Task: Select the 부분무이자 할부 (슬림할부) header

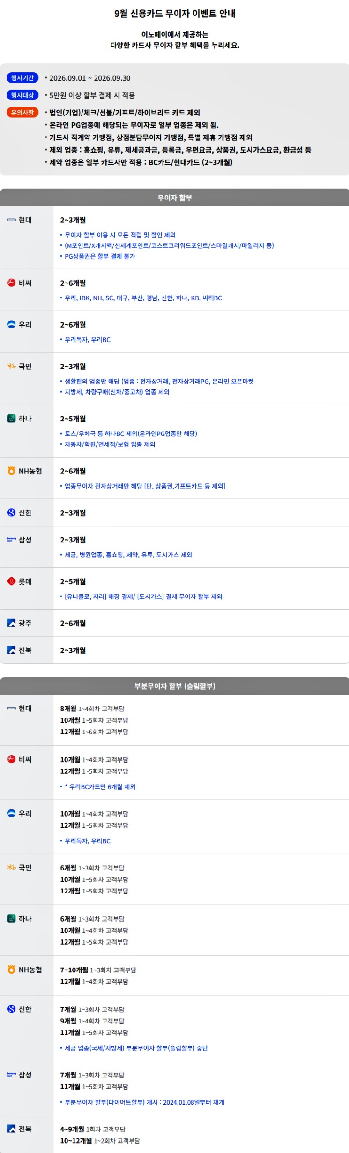Action: point(174,686)
